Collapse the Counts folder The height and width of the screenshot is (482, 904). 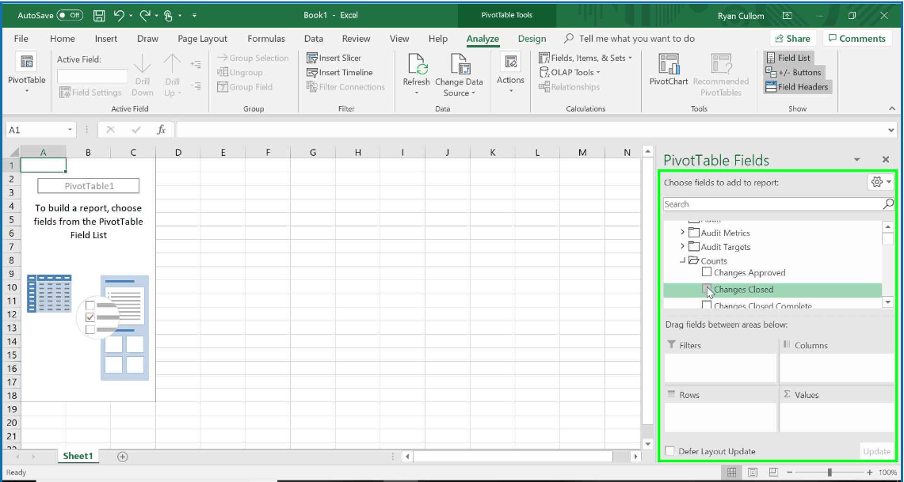tap(683, 261)
